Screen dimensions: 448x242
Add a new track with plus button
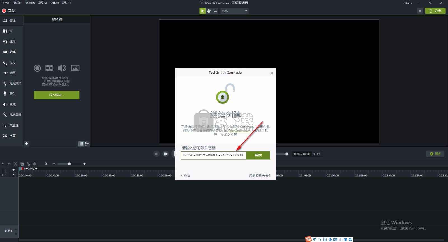coord(13,170)
